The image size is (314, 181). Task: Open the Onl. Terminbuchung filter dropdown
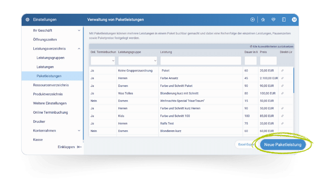[103, 60]
